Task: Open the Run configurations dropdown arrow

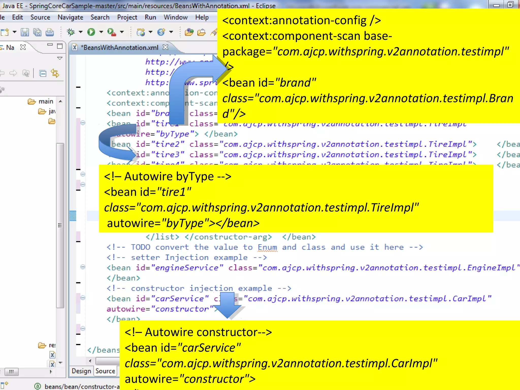Action: click(101, 32)
